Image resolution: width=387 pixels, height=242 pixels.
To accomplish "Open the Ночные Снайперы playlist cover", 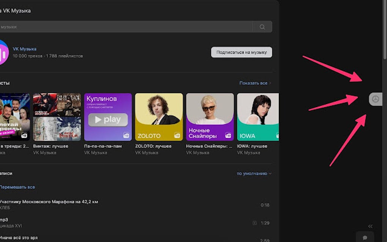I will click(210, 117).
